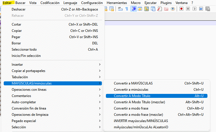The width and height of the screenshot is (216, 132).
Task: Open the Ventana menu
Action: (182, 3)
